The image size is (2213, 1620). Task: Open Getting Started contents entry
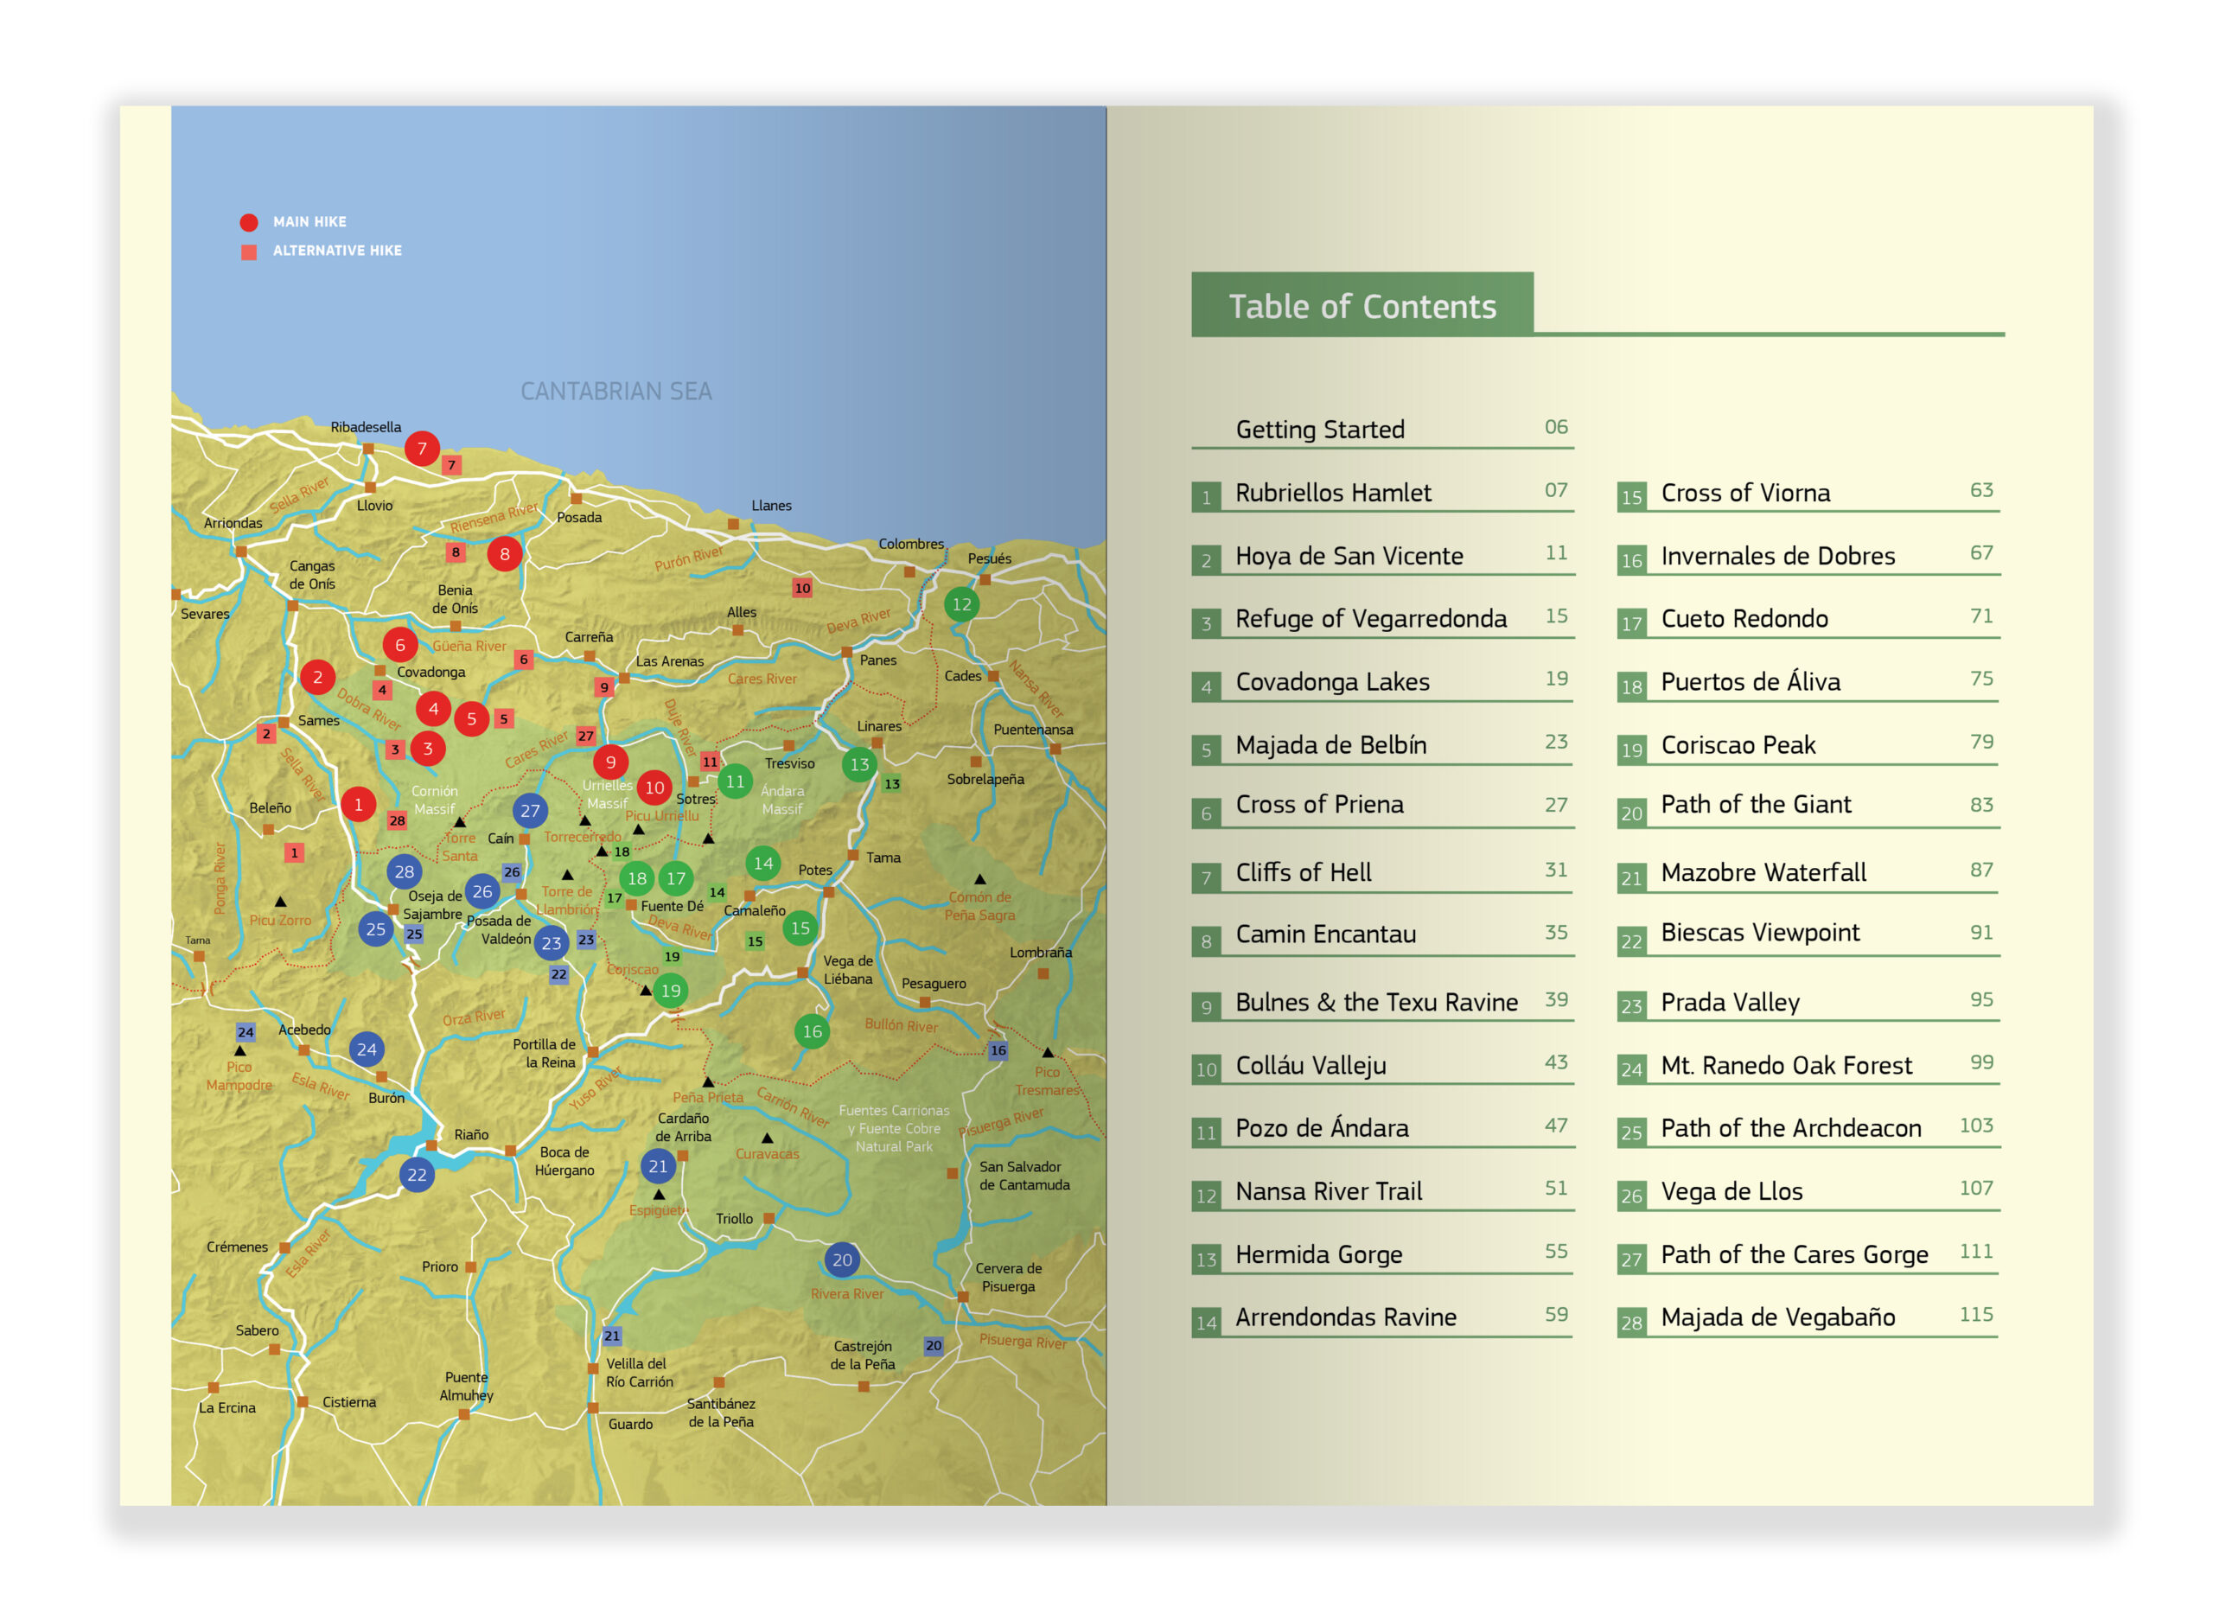[x=1383, y=431]
